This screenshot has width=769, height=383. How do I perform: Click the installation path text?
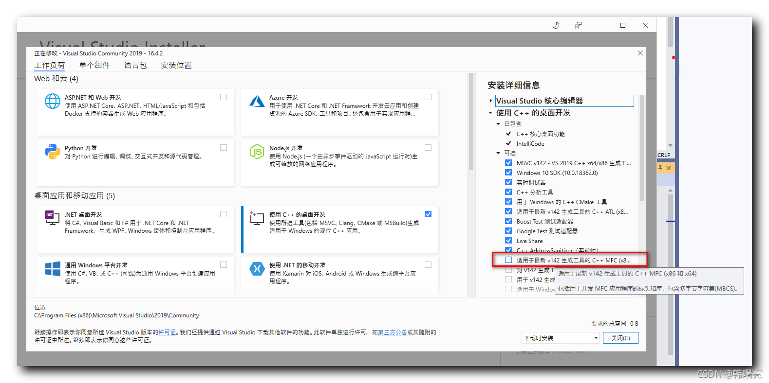coord(116,315)
